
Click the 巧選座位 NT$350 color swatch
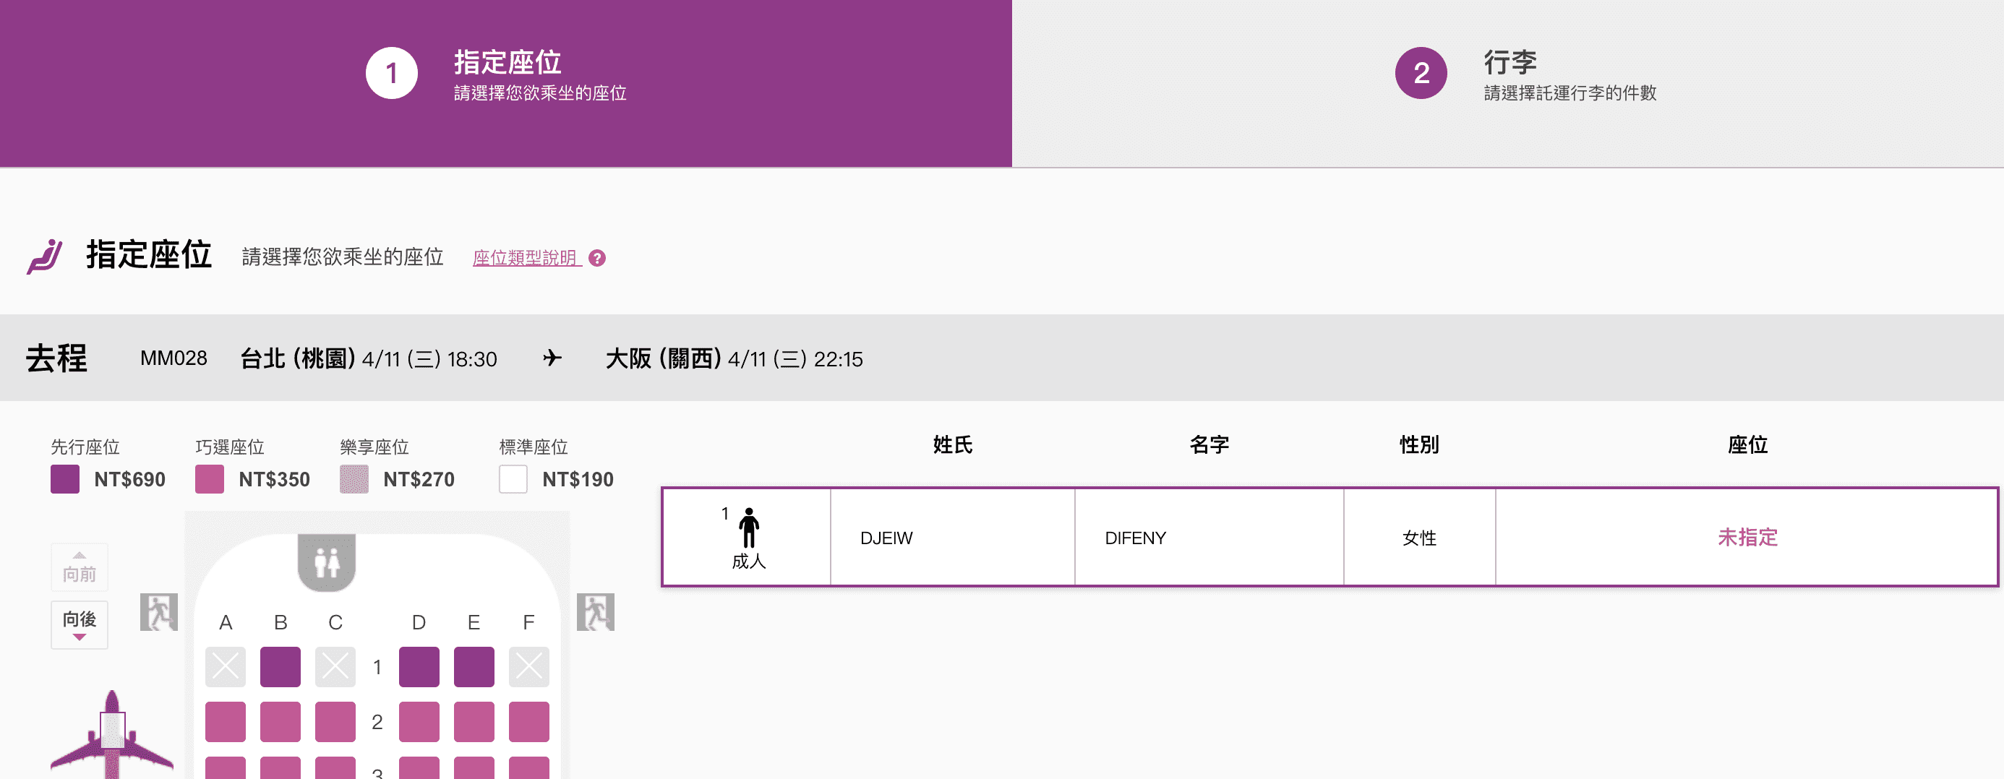[209, 479]
